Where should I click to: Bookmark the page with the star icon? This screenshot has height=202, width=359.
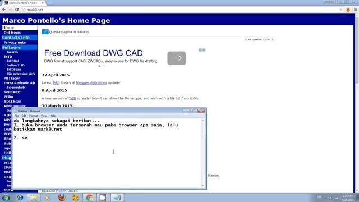click(341, 10)
